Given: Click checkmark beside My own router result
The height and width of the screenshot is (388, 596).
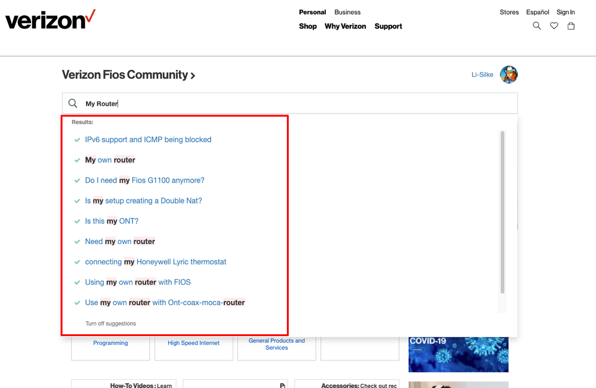Looking at the screenshot, I should pyautogui.click(x=77, y=160).
